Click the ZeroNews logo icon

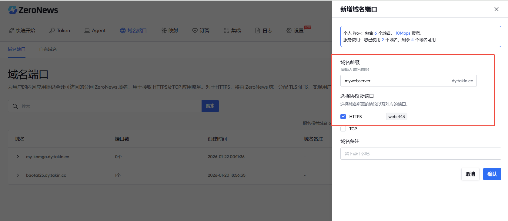(12, 10)
